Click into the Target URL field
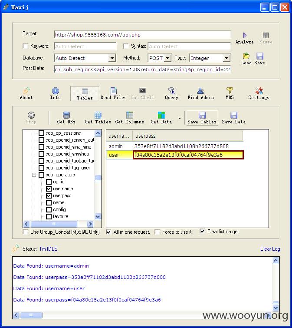Image resolution: width=292 pixels, height=328 pixels. point(142,35)
